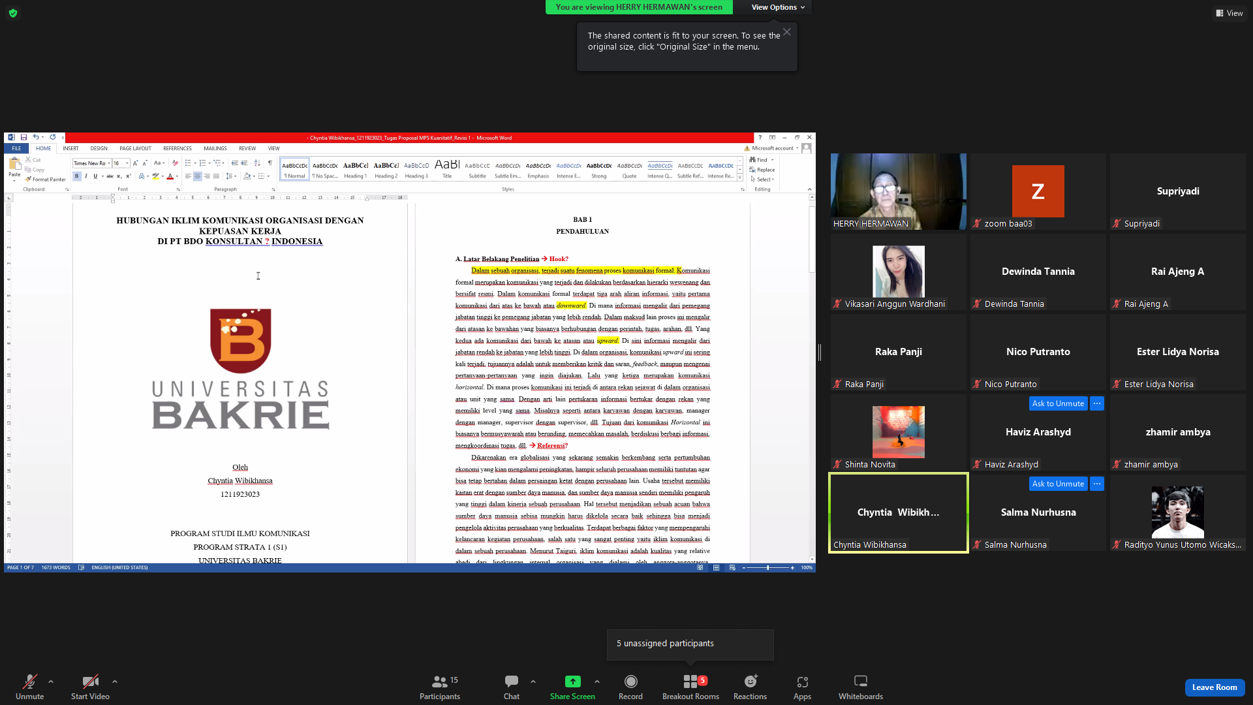Toggle Bold formatting in Word
The height and width of the screenshot is (705, 1253).
click(76, 176)
